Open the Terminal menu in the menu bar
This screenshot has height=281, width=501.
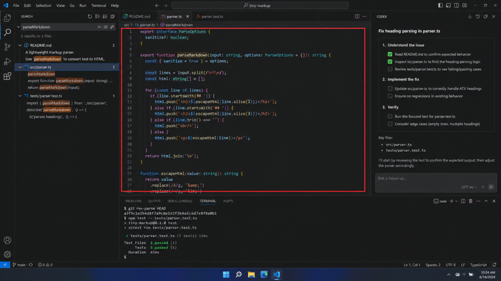click(x=98, y=5)
